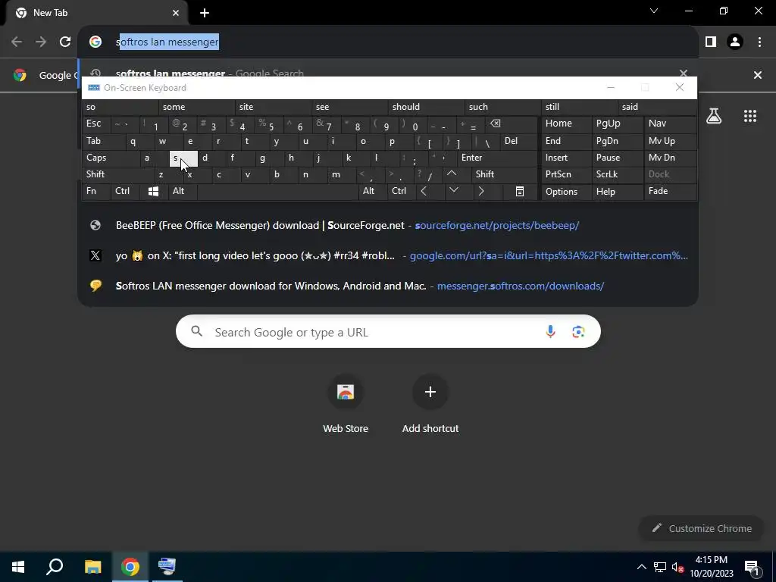Open the Web Store shortcut
Image resolution: width=776 pixels, height=582 pixels.
[346, 405]
